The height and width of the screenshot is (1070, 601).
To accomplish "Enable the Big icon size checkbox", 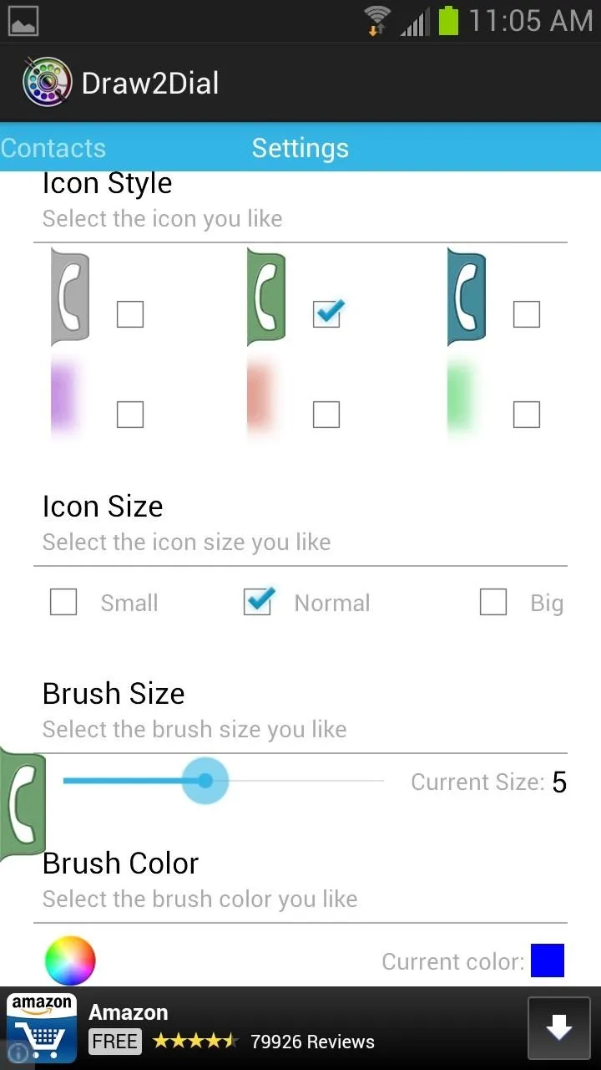I will [x=493, y=603].
